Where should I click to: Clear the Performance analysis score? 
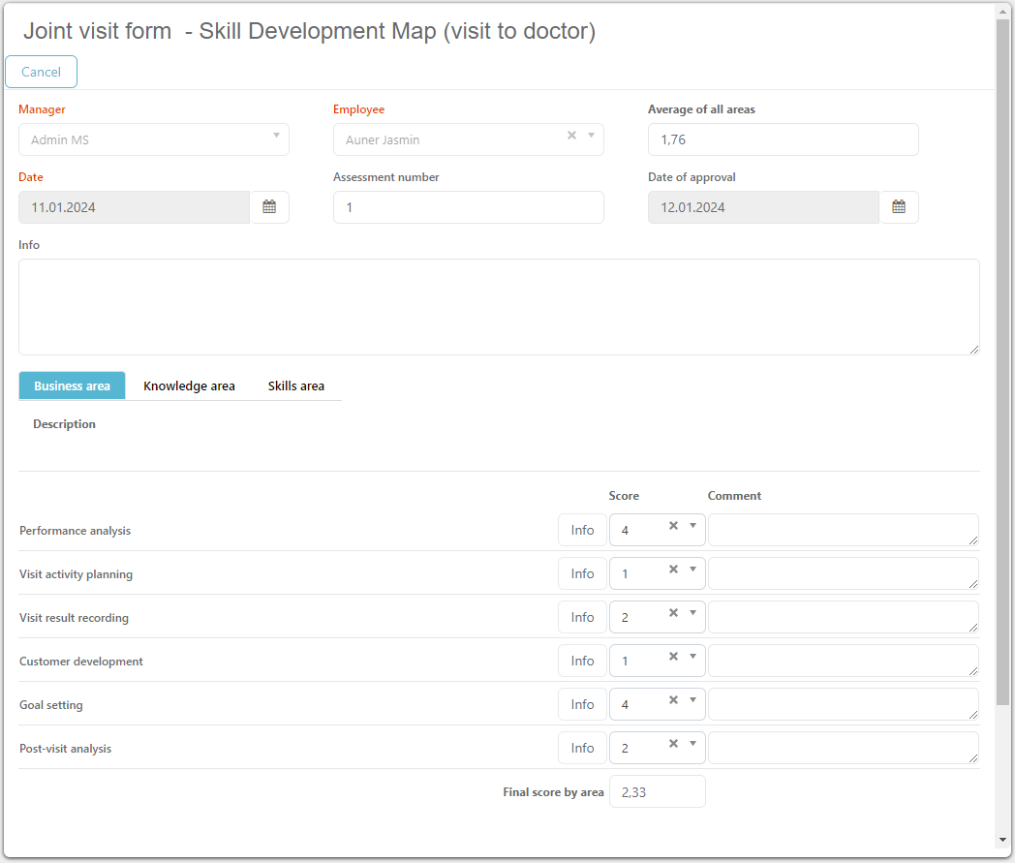pyautogui.click(x=673, y=526)
